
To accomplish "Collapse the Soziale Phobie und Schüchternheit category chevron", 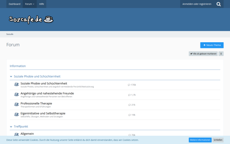I will (x=11, y=76).
